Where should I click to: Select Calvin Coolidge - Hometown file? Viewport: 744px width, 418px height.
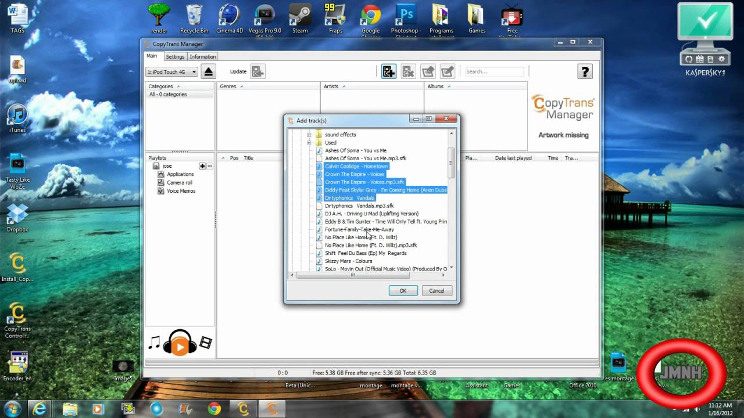coord(356,166)
